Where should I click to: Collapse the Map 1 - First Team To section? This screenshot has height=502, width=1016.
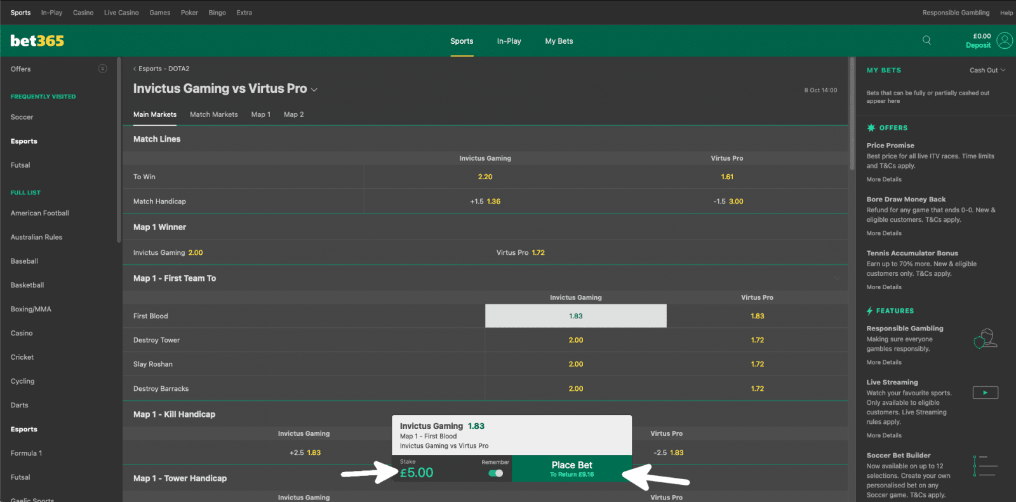click(837, 278)
